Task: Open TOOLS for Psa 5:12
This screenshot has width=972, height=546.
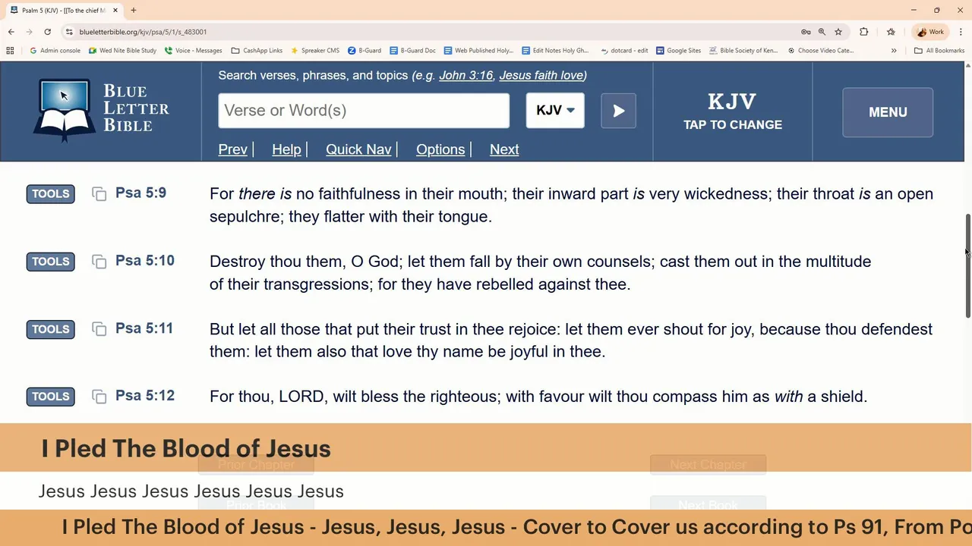Action: click(x=51, y=397)
